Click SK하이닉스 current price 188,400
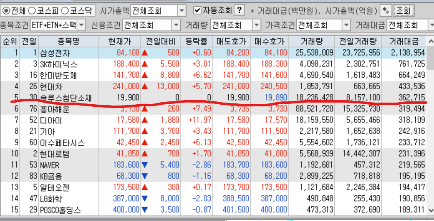 [126, 64]
